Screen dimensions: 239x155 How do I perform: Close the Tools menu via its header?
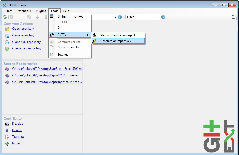54,11
